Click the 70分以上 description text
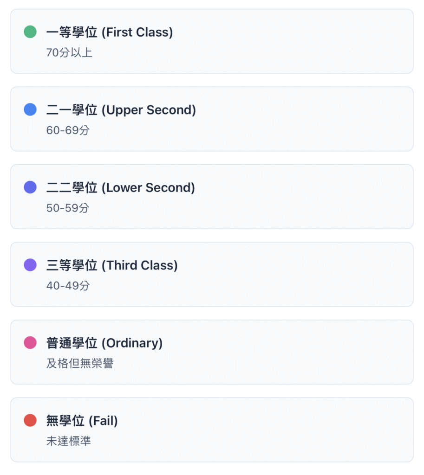The height and width of the screenshot is (475, 424). tap(69, 53)
